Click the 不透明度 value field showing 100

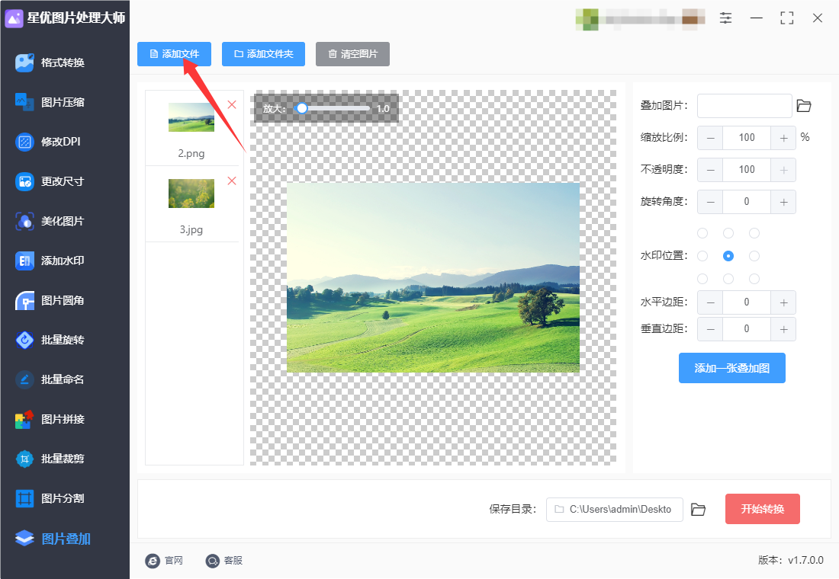[x=747, y=170]
